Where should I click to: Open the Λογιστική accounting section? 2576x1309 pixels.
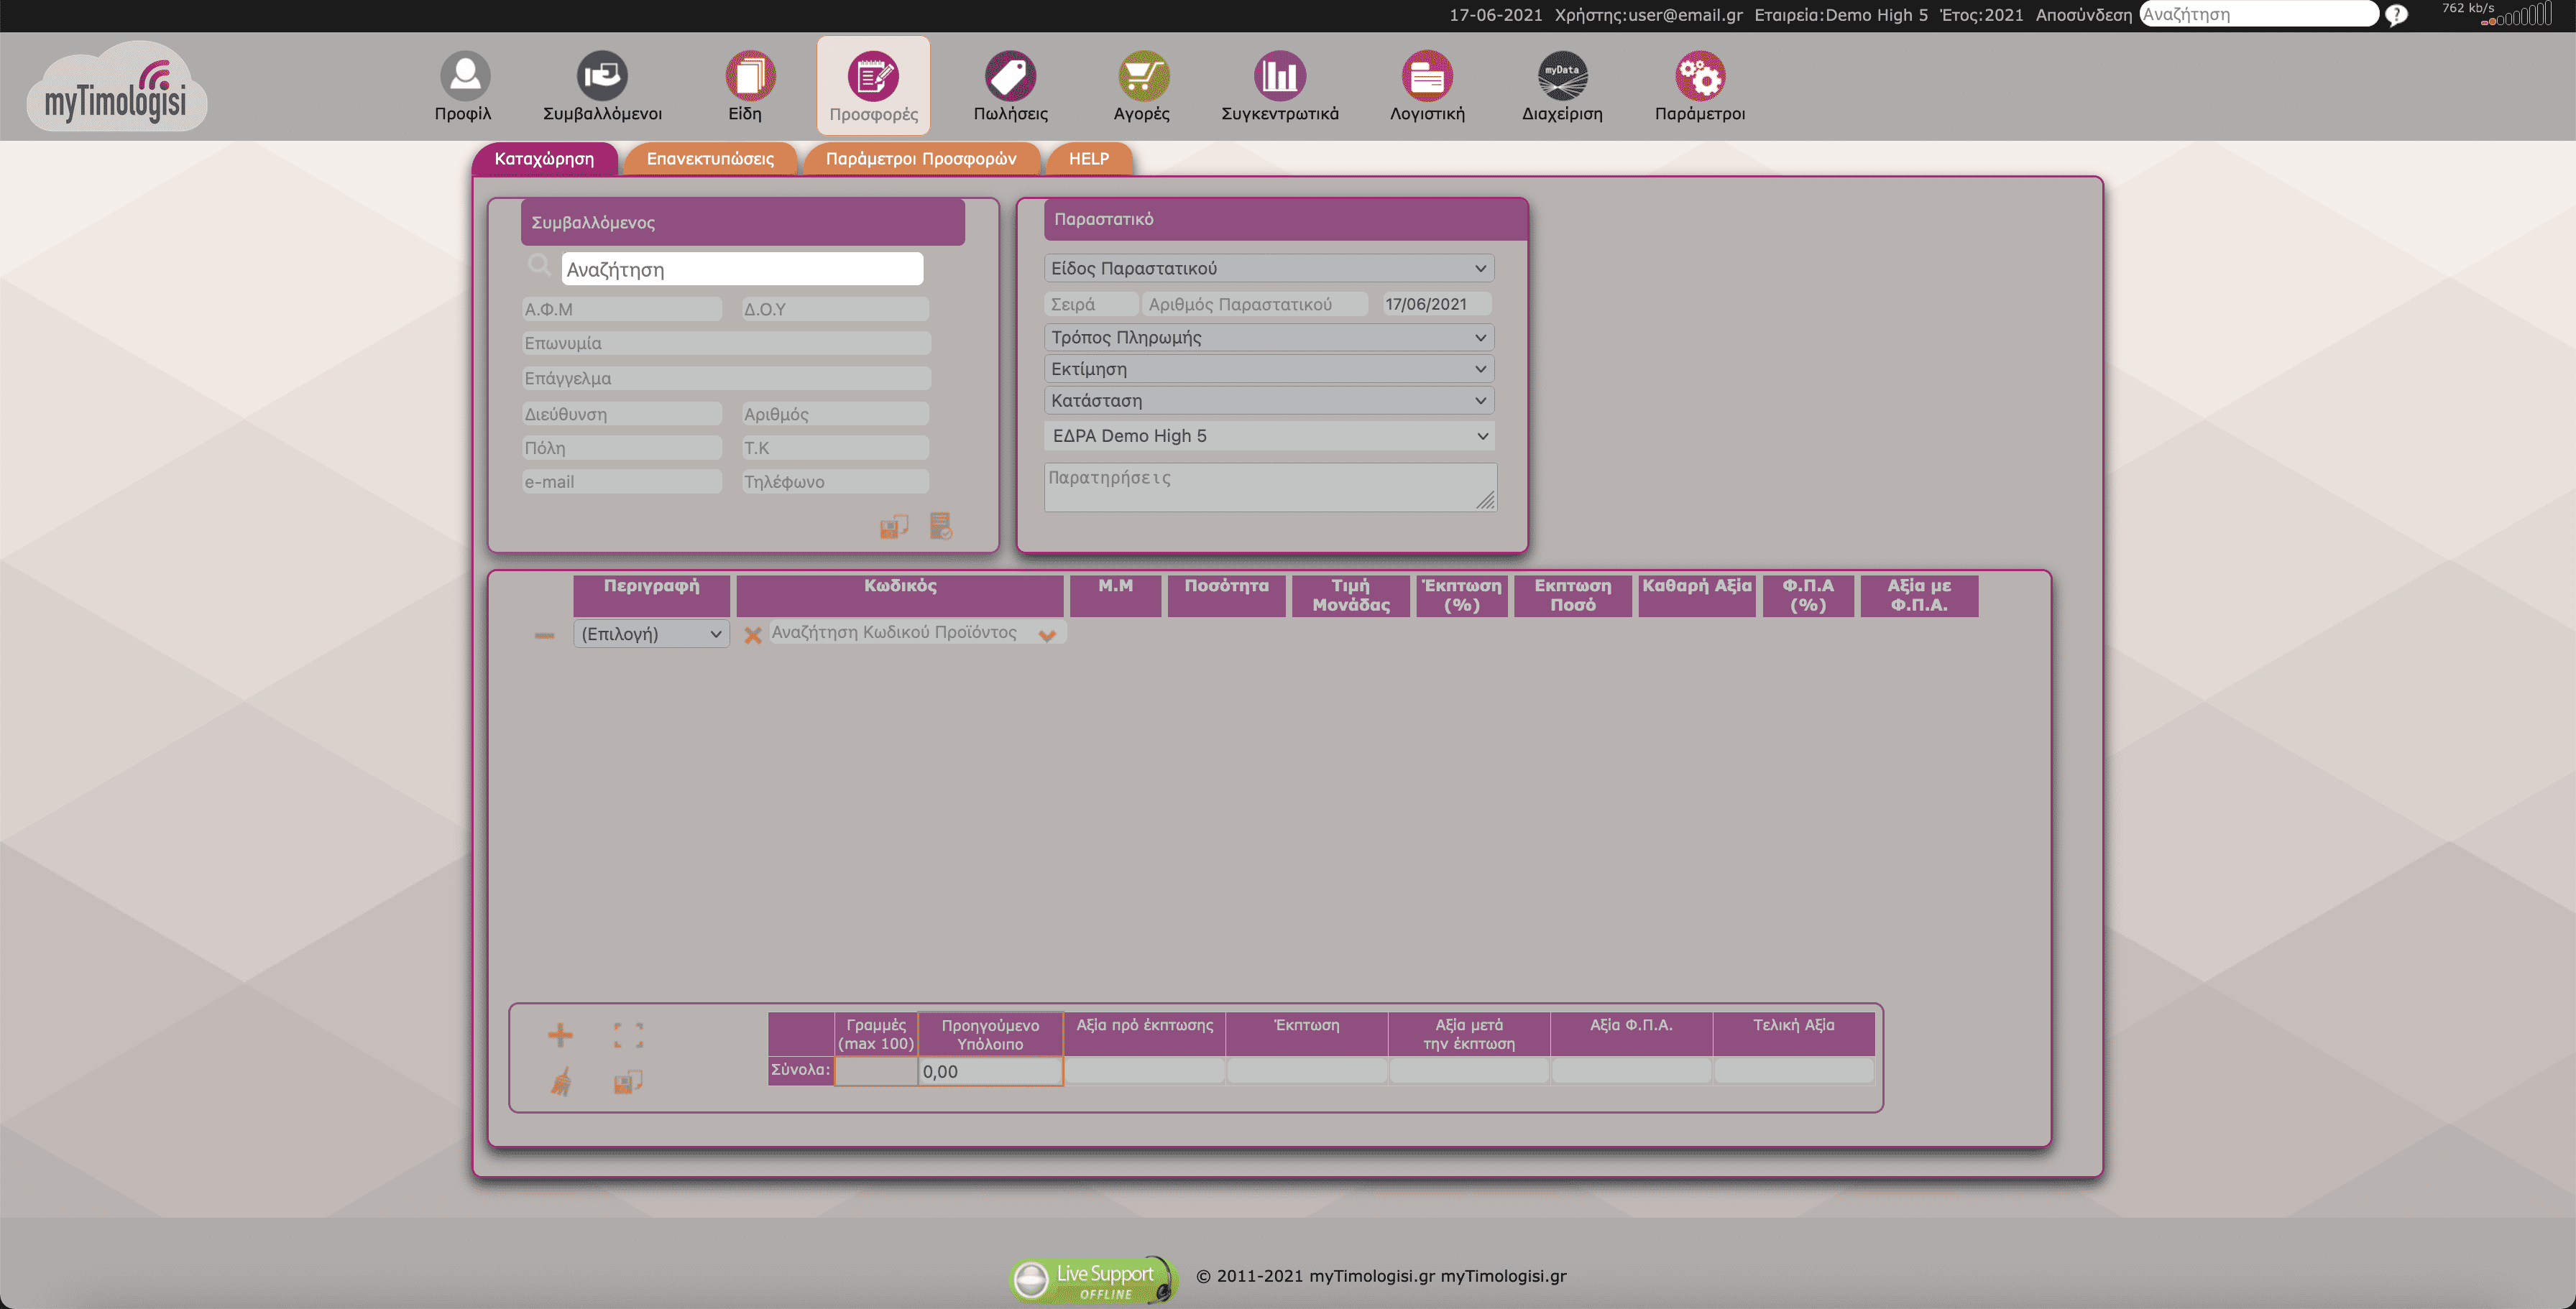click(1425, 85)
